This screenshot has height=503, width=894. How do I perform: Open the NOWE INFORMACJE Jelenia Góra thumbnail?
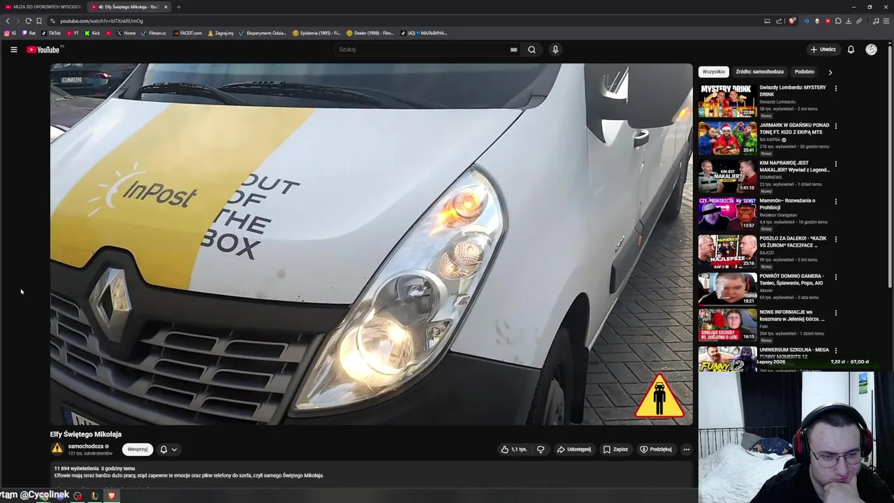[727, 327]
